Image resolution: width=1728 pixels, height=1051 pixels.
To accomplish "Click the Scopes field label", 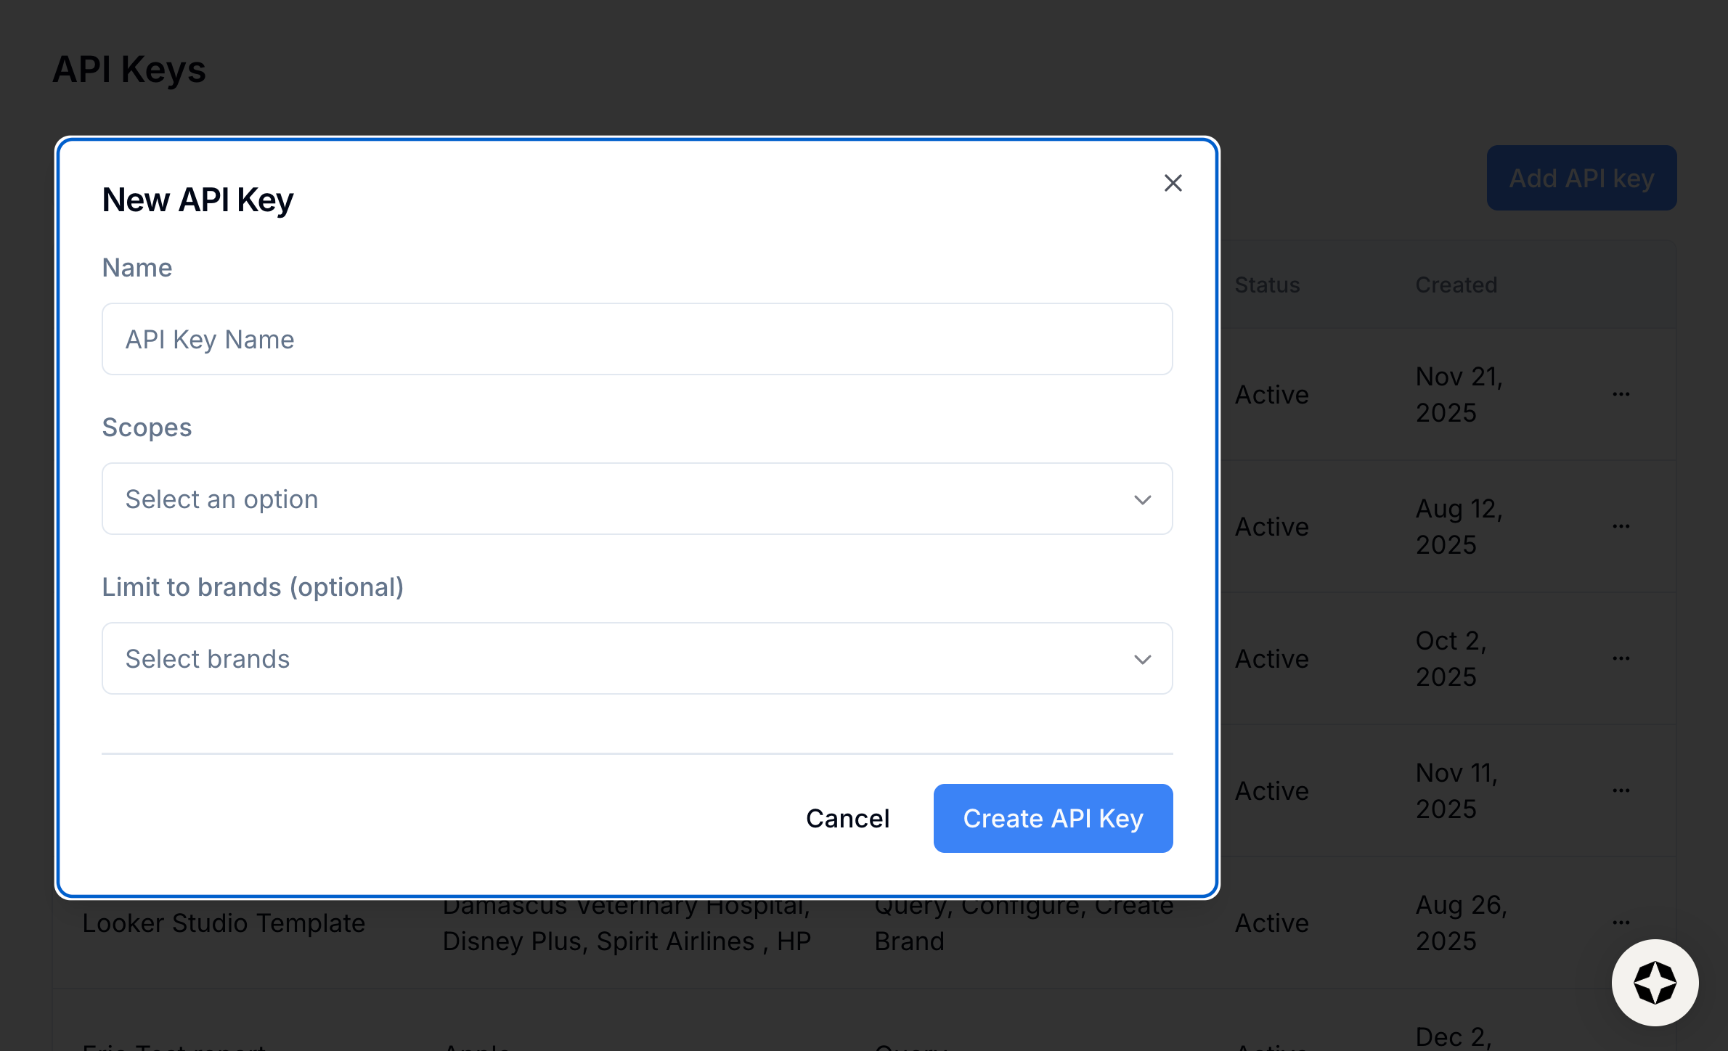I will point(147,427).
